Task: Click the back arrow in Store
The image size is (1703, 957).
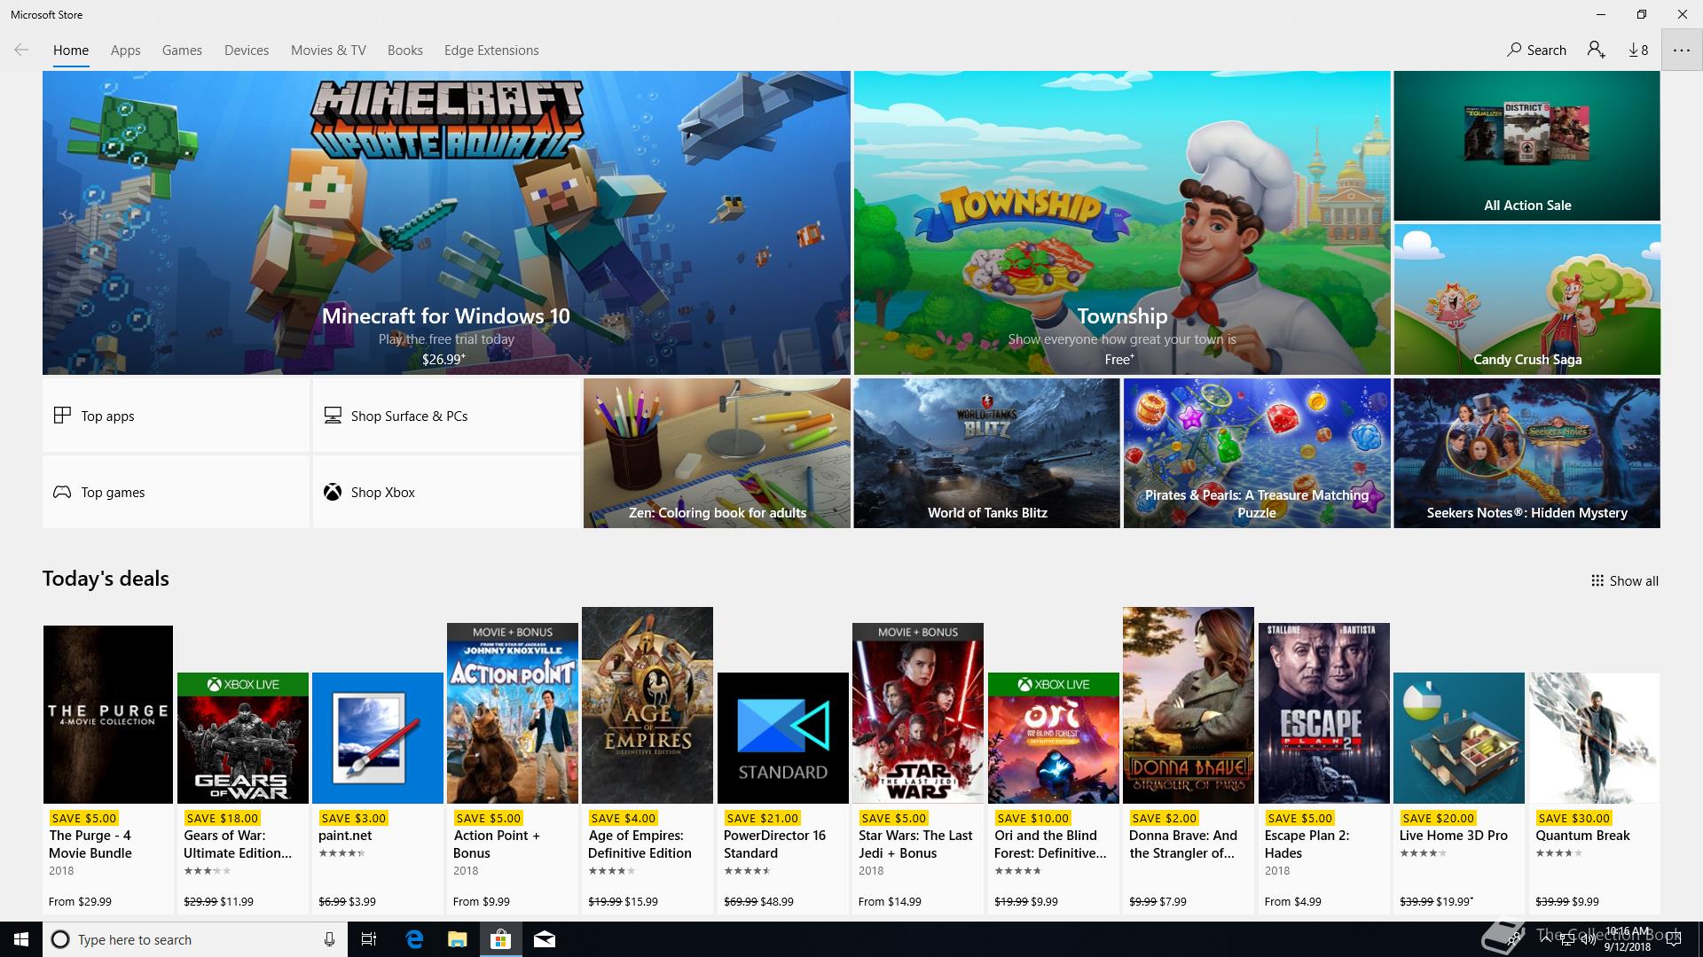Action: tap(21, 51)
